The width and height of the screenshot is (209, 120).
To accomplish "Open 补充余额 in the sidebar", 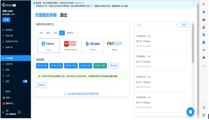I will point(16,58).
